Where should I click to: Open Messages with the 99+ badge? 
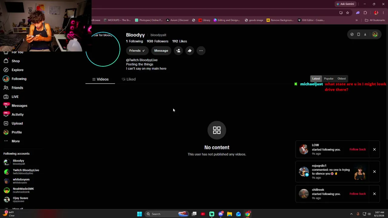[15, 106]
